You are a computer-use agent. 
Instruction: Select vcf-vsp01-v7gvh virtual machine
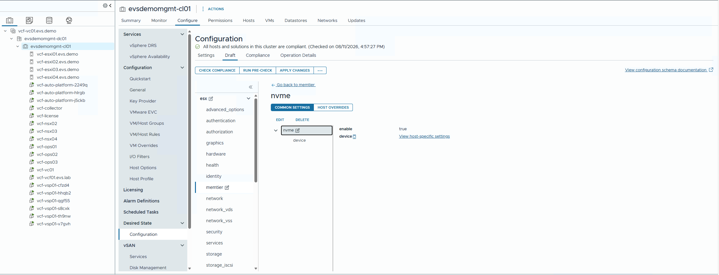[x=54, y=224]
